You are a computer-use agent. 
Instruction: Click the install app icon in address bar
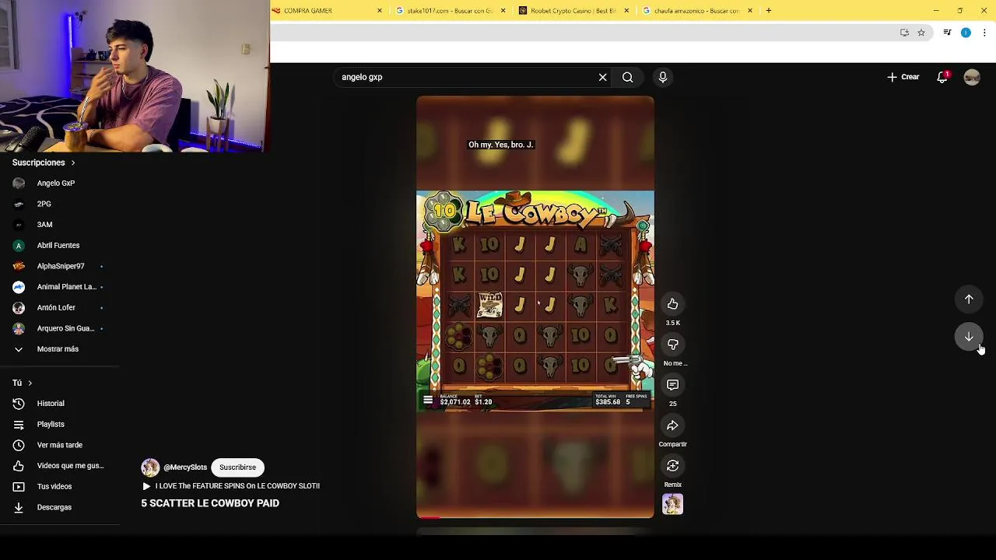coord(904,33)
